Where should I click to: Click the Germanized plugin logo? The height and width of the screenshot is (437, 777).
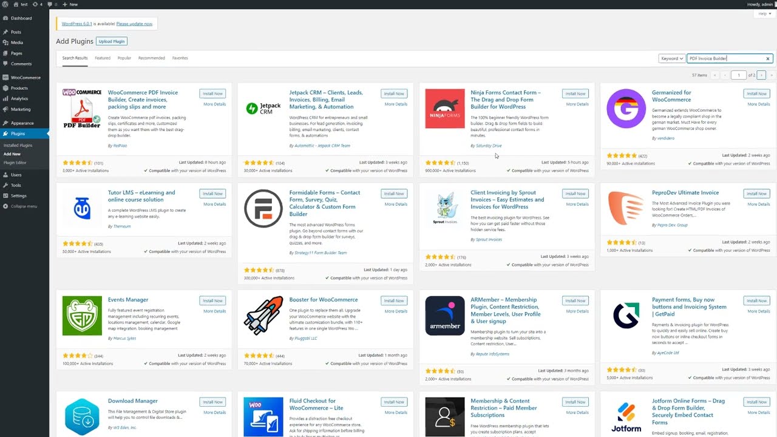(x=626, y=109)
